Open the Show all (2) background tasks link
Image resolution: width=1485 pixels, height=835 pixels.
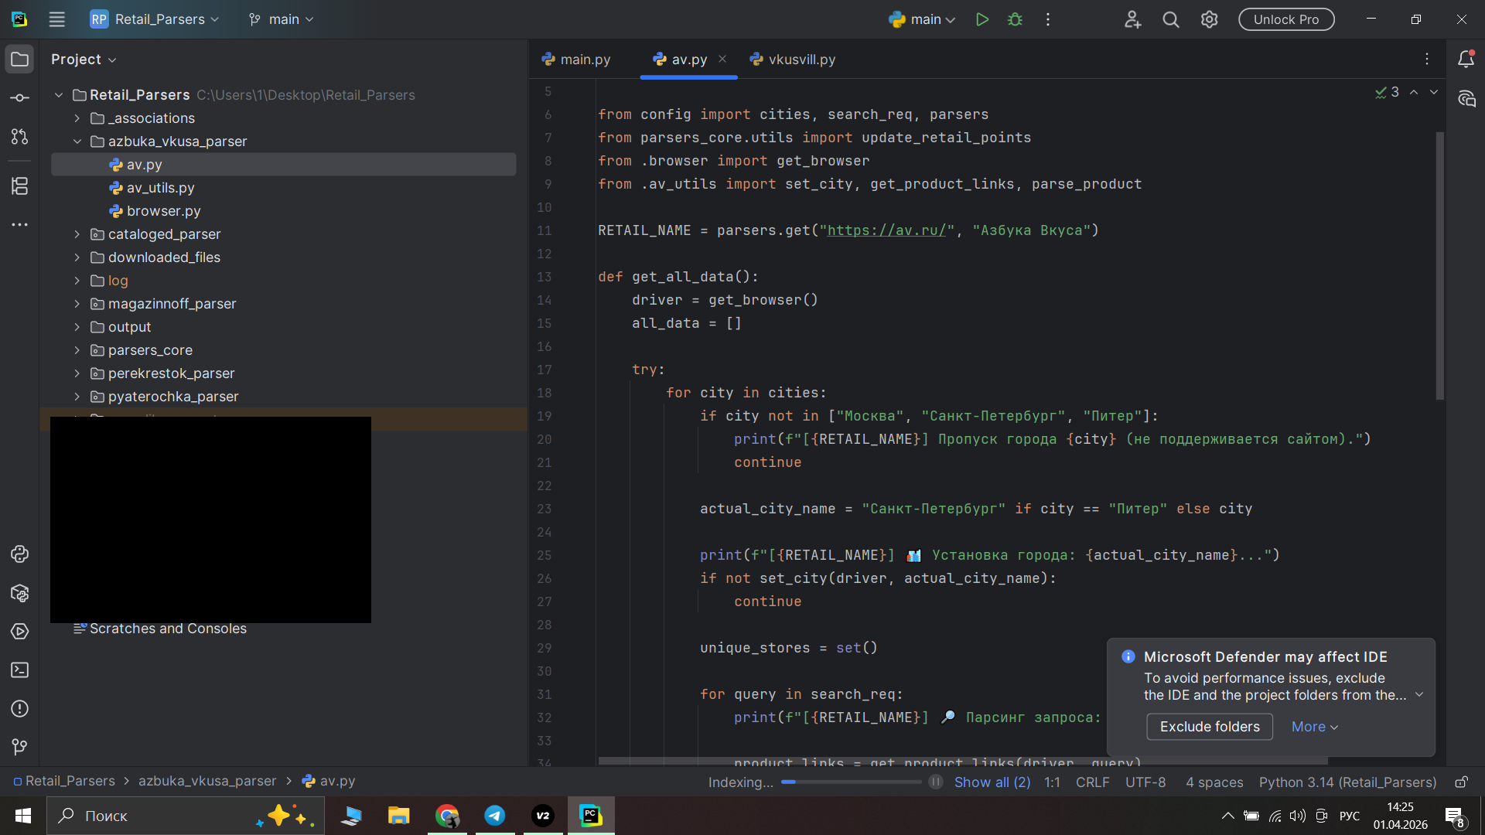992,782
